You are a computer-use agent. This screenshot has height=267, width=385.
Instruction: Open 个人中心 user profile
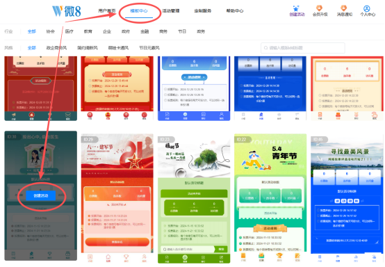click(368, 11)
